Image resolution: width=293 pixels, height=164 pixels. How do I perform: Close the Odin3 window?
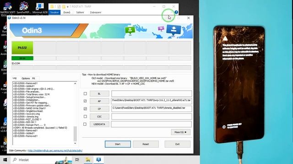[188, 18]
